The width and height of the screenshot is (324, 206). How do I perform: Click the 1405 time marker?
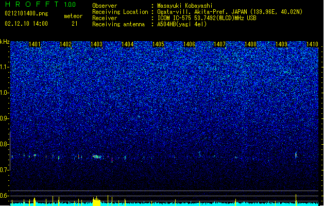[x=158, y=44]
